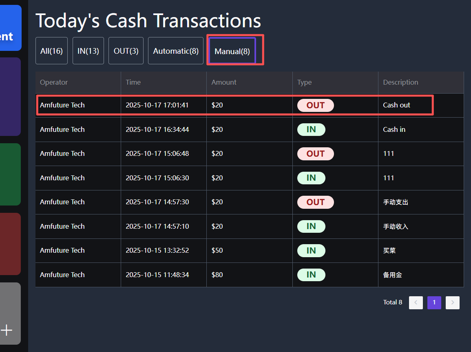Screen dimensions: 471x352
Task: Click page number 1 button
Action: (434, 302)
